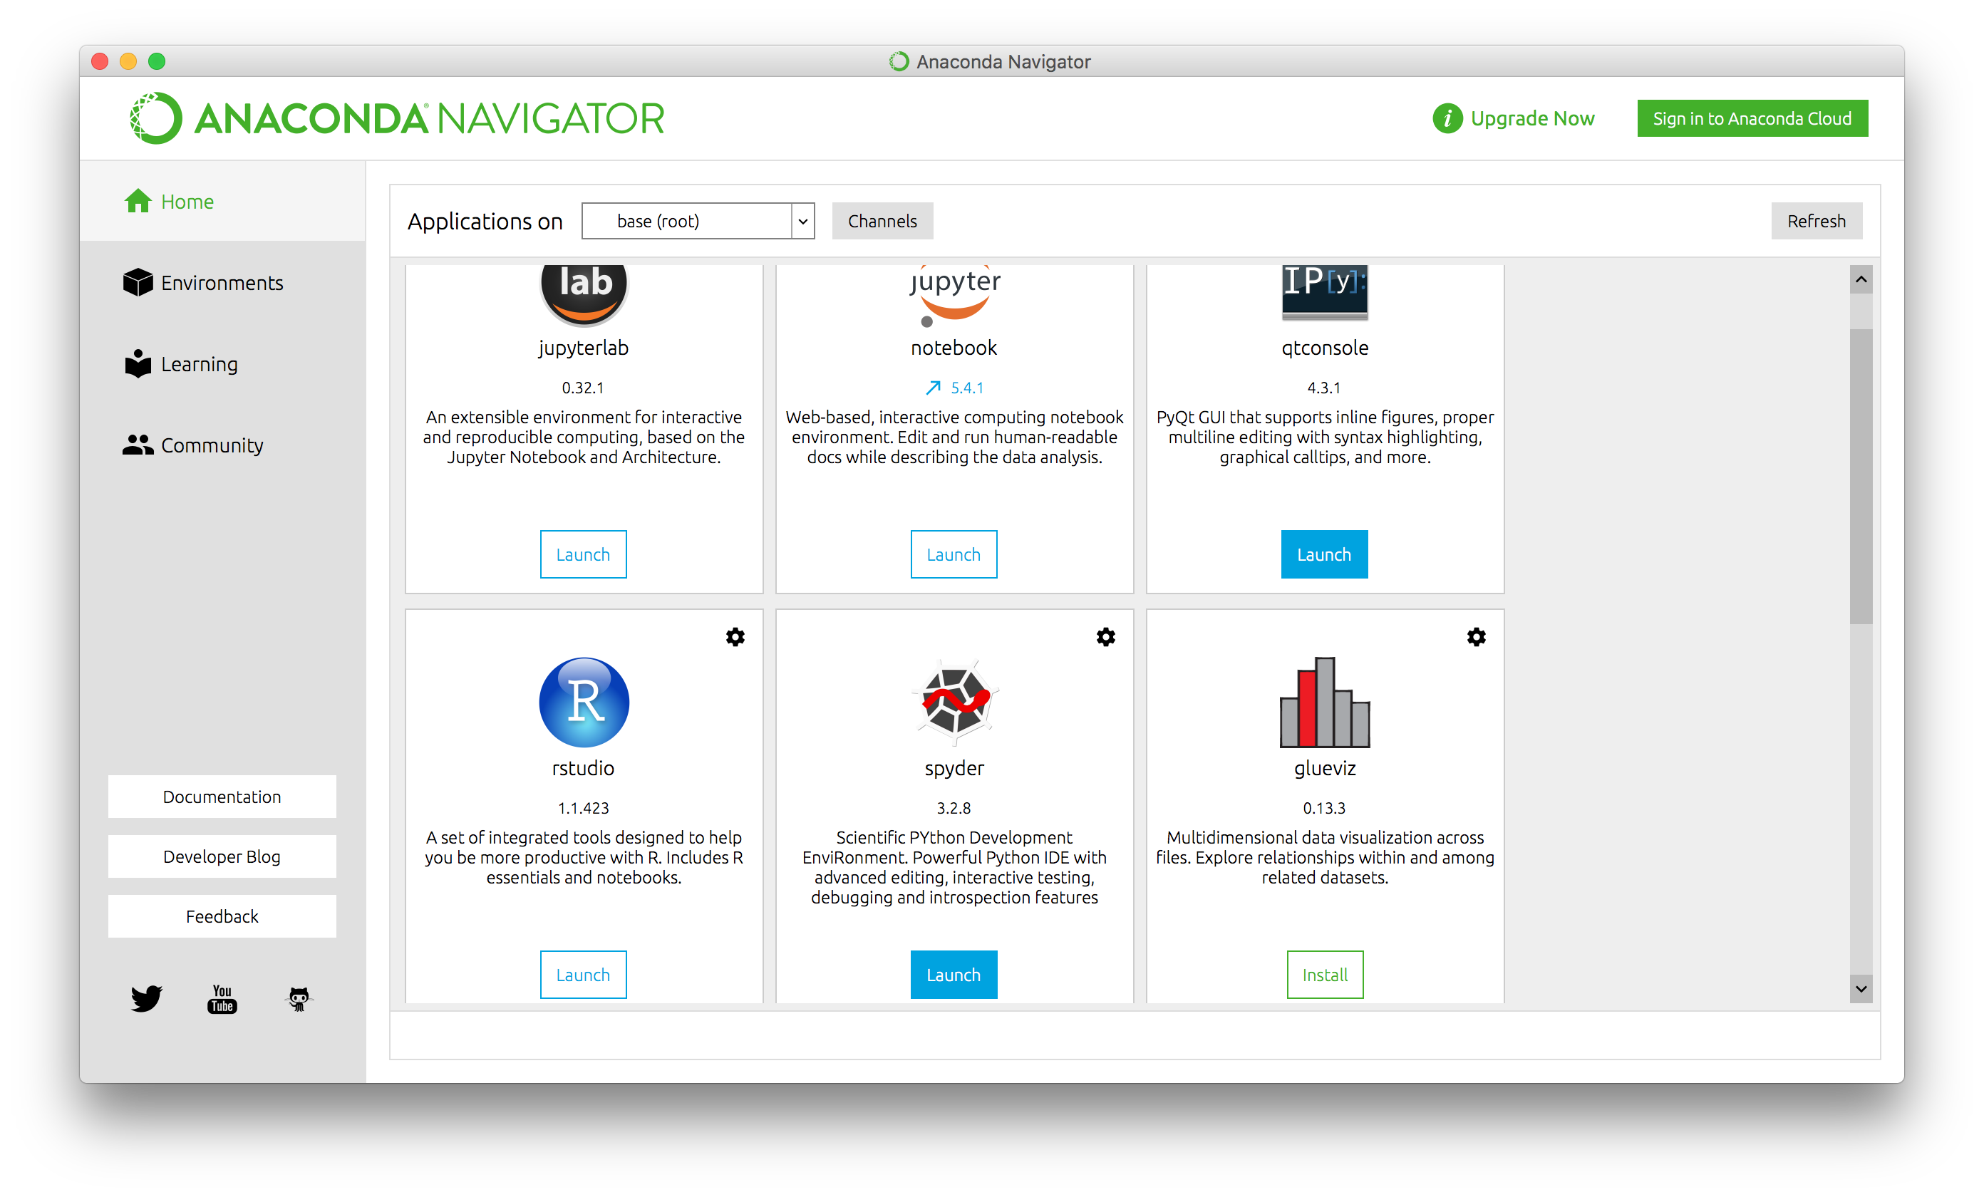This screenshot has height=1197, width=1984.
Task: Open the base (root) environment dropdown
Action: [698, 221]
